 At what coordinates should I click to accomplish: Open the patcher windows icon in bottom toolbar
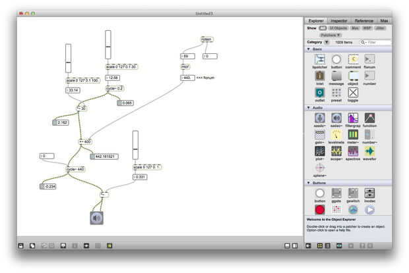pyautogui.click(x=32, y=245)
